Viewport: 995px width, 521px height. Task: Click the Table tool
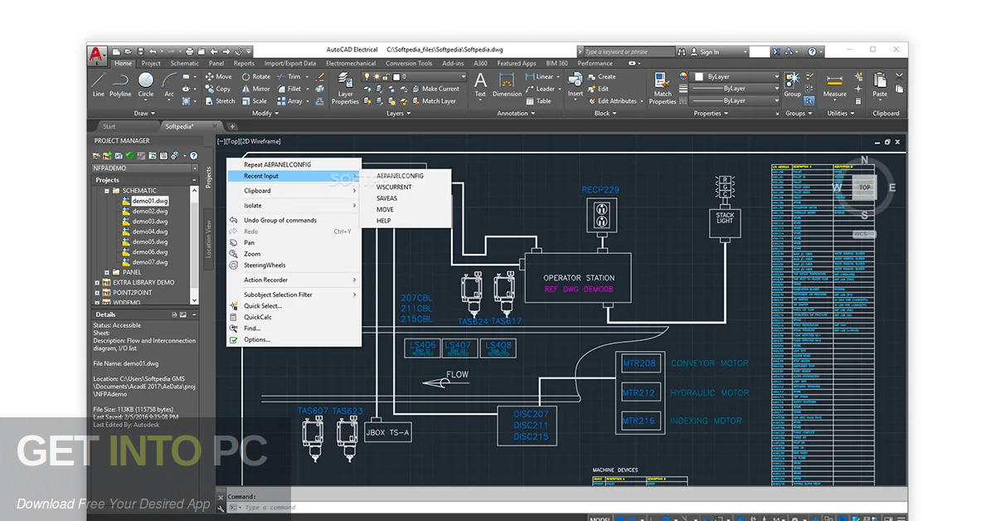[538, 101]
